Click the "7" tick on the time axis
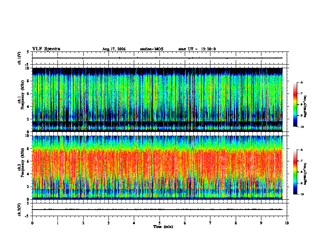The image size is (323, 250). pos(210,223)
